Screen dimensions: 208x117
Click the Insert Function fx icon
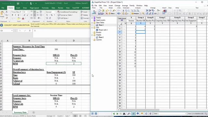point(30,31)
